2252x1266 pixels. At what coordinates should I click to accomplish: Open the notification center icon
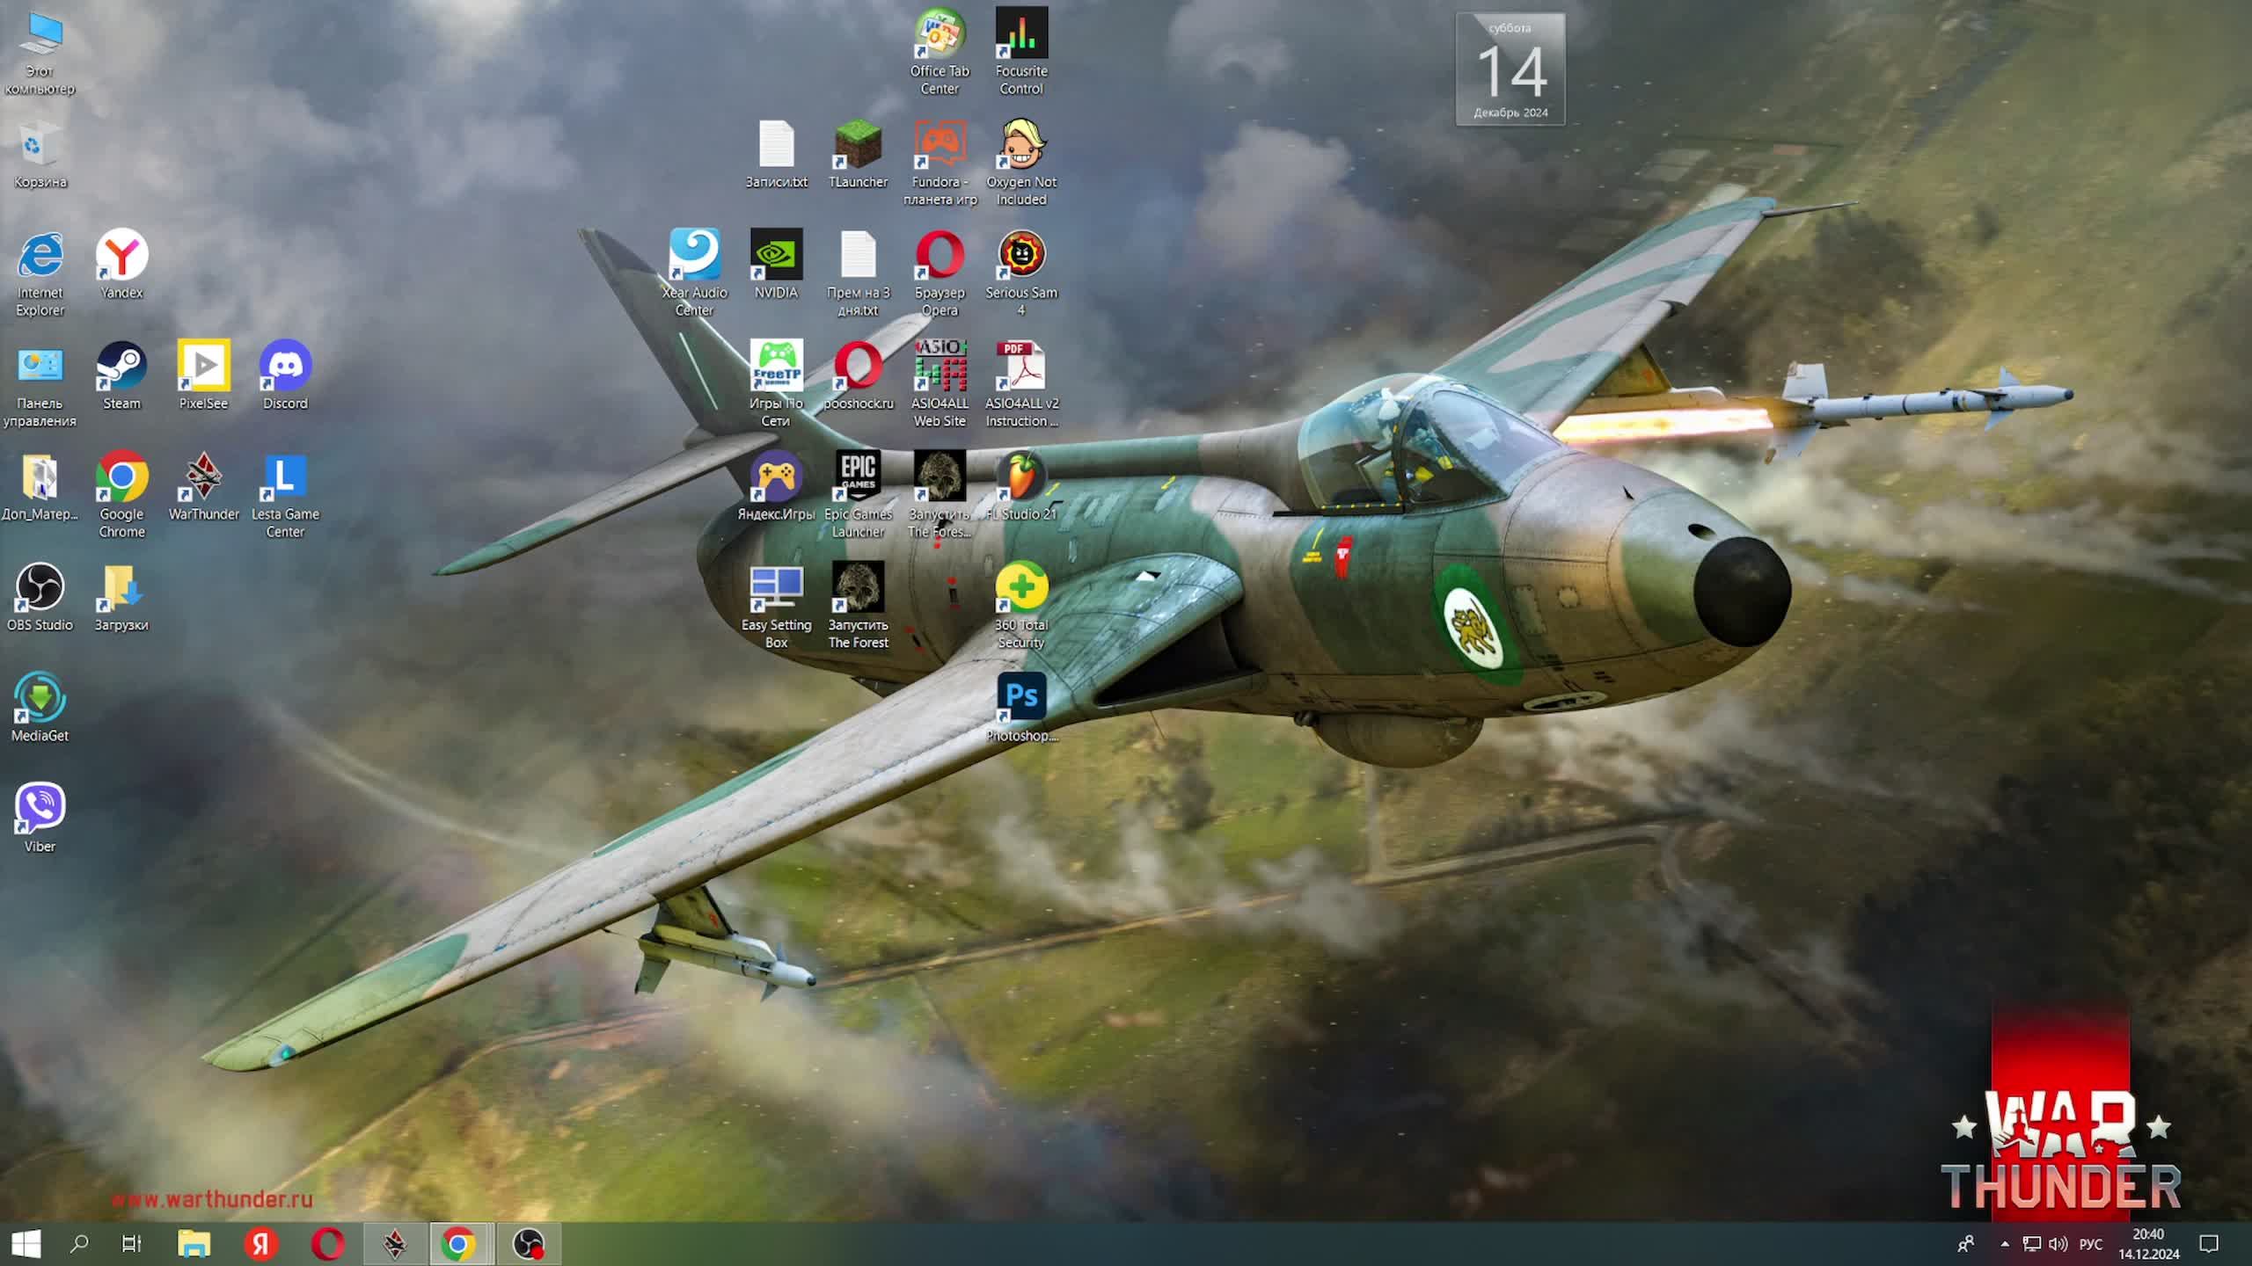pos(2209,1243)
